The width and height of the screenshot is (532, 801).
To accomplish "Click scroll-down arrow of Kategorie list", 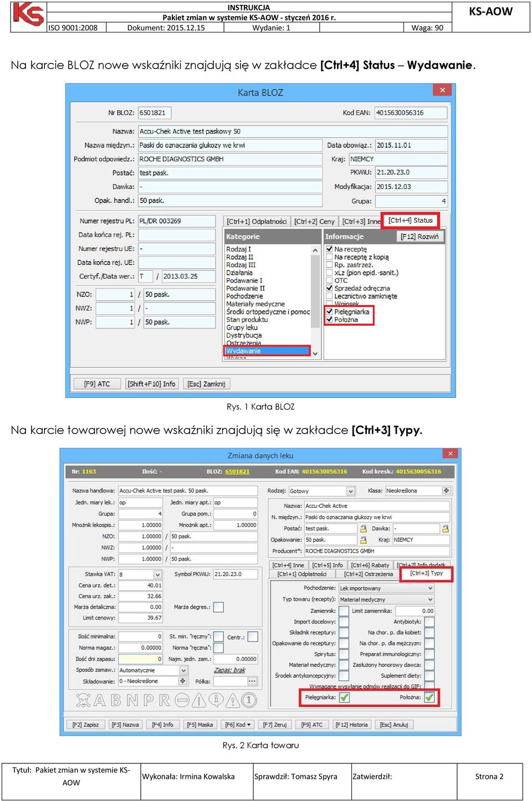I will [x=315, y=353].
